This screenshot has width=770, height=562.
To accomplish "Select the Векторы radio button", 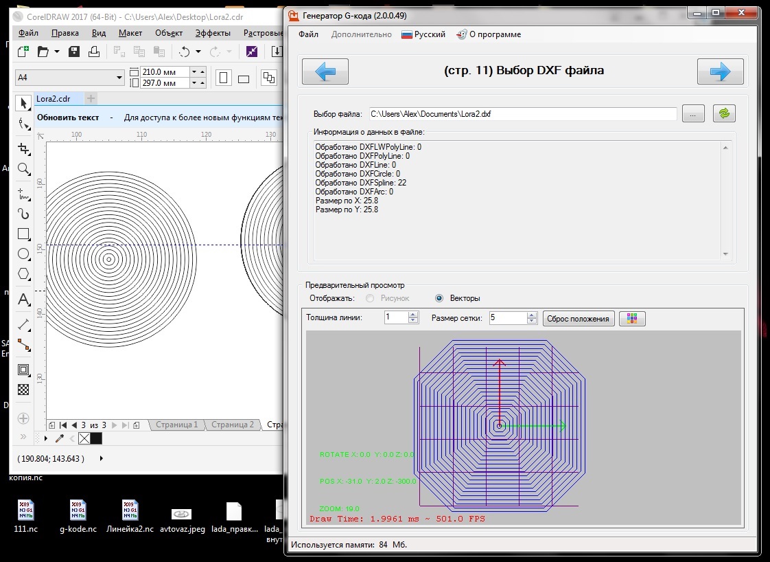I will tap(439, 298).
